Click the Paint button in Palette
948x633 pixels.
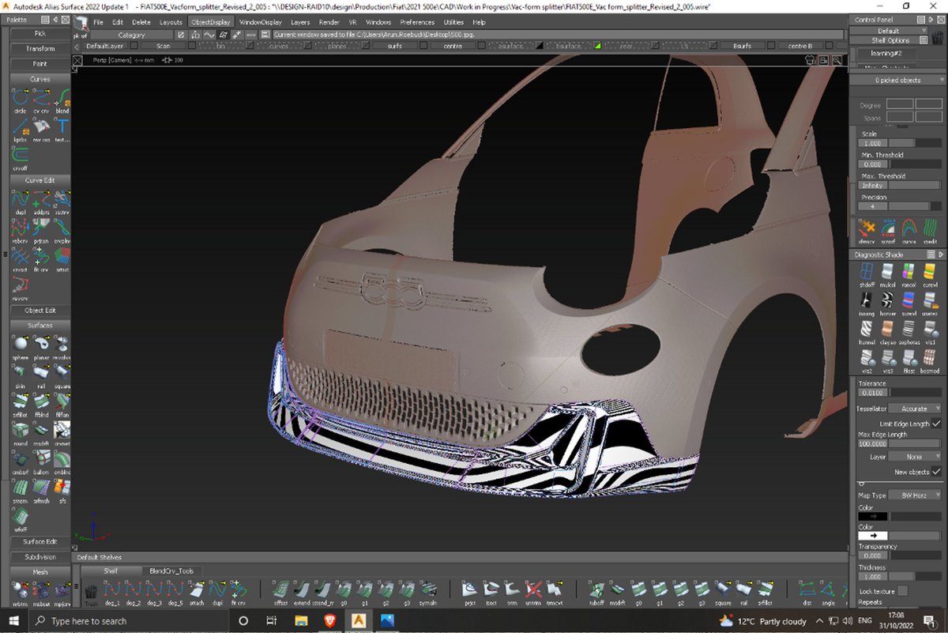[x=40, y=64]
